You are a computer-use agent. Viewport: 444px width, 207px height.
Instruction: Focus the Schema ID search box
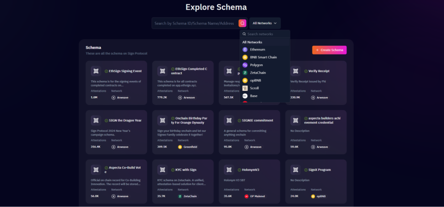[x=200, y=23]
